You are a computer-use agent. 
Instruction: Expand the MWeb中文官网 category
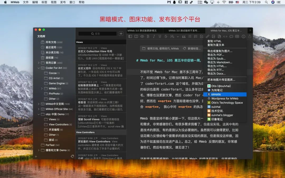click(39, 104)
